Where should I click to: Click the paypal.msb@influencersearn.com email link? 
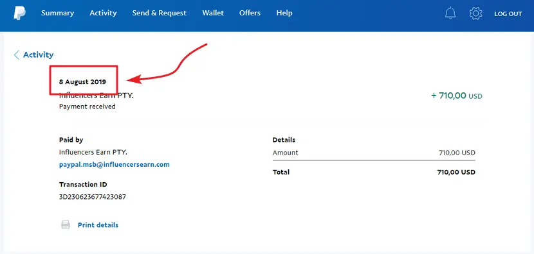[115, 165]
